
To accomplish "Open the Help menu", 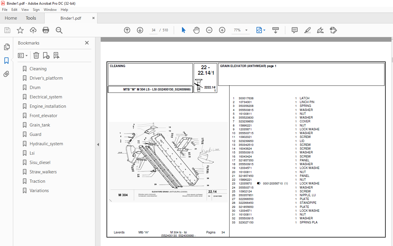I will (x=64, y=10).
